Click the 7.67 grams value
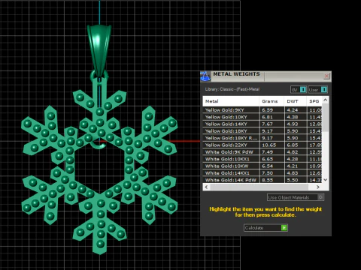Image resolution: width=361 pixels, height=270 pixels. 268,124
